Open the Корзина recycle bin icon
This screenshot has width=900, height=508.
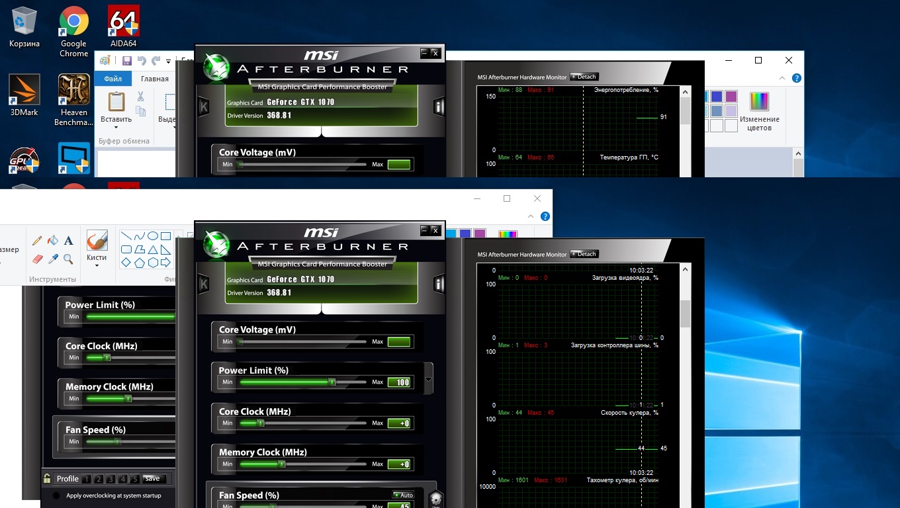pos(24,28)
